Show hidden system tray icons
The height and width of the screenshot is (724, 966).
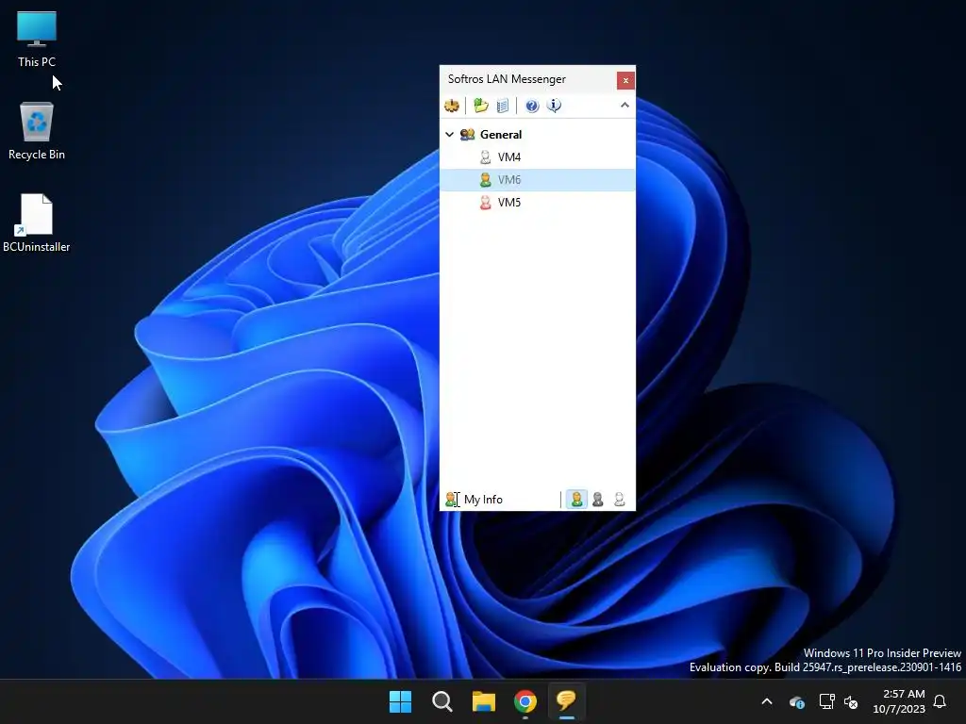click(767, 701)
